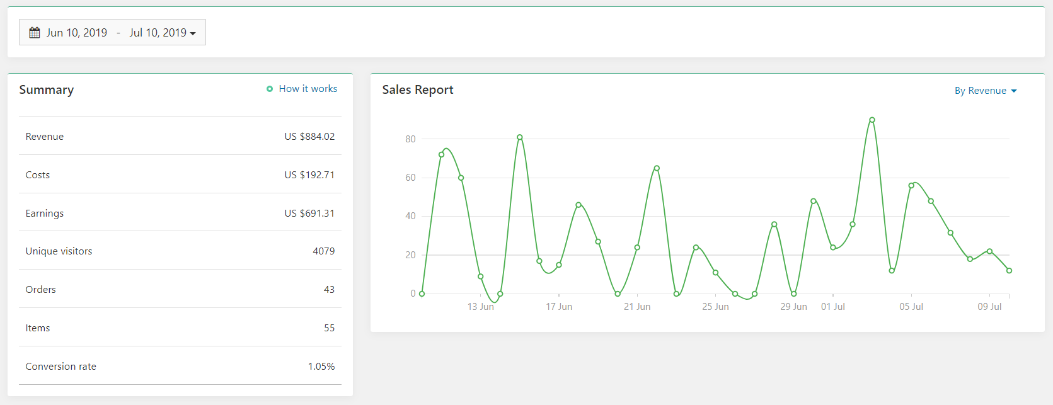Click the Orders count row
Screen dimensions: 1053x405
(x=180, y=290)
